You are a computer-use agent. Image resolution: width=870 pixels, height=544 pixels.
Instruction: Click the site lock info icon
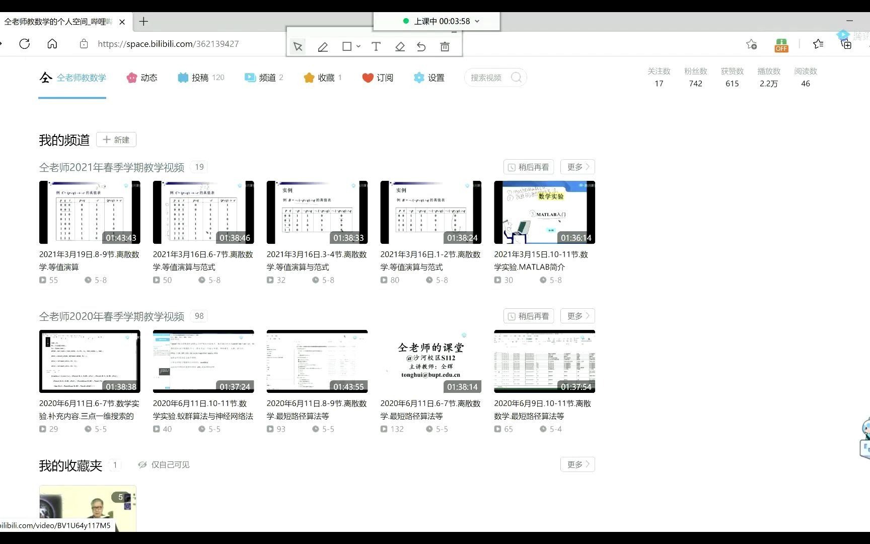tap(84, 44)
